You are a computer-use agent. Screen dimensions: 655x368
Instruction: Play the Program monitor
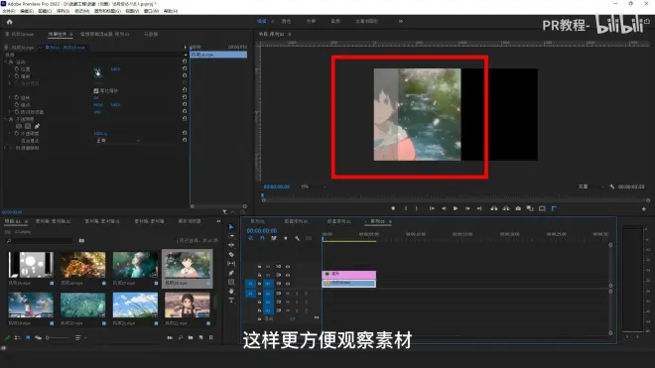pos(456,208)
